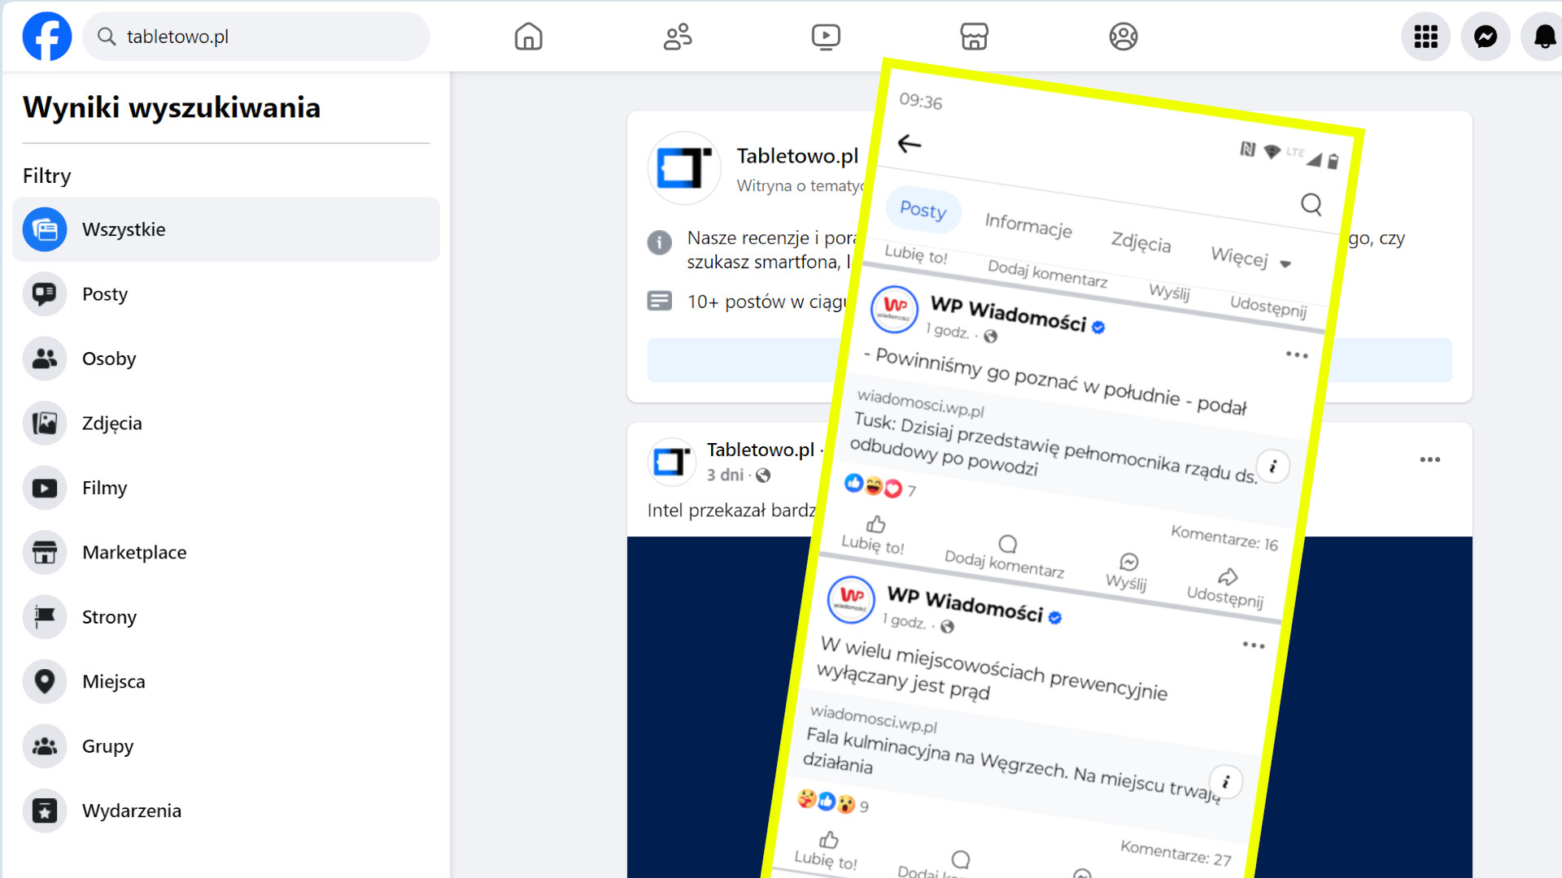
Task: Select the Osoby filter
Action: pos(226,359)
